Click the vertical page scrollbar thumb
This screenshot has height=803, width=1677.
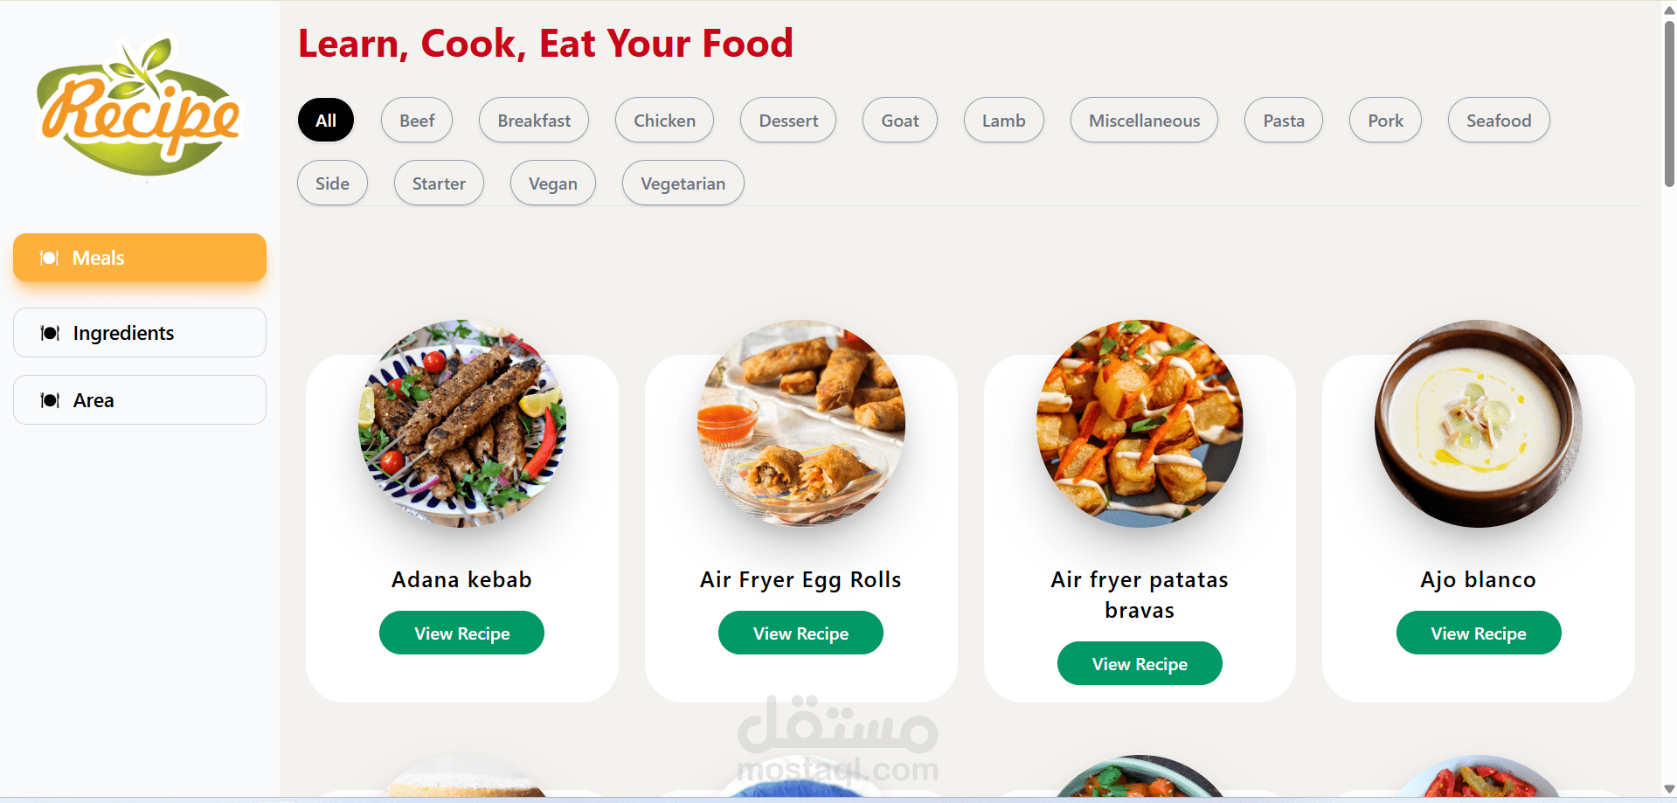coord(1669,103)
